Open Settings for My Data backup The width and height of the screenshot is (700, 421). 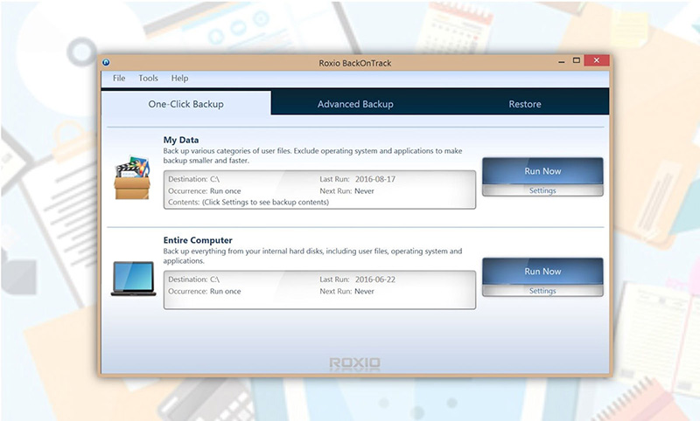pyautogui.click(x=542, y=190)
